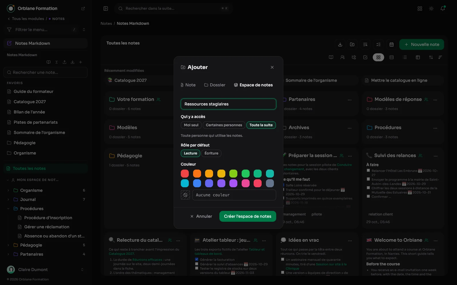Expand the Journal folder in sidebar tree
This screenshot has height=285, width=457.
coord(8,199)
